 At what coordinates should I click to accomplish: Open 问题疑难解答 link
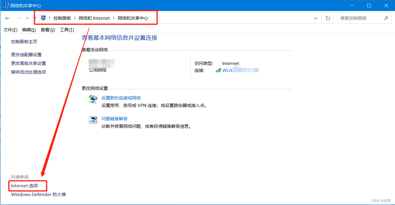click(x=115, y=119)
